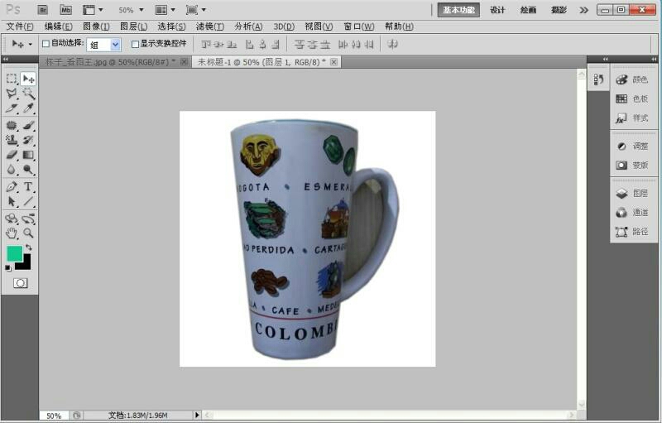662x423 pixels.
Task: Select the Hand tool
Action: (12, 233)
